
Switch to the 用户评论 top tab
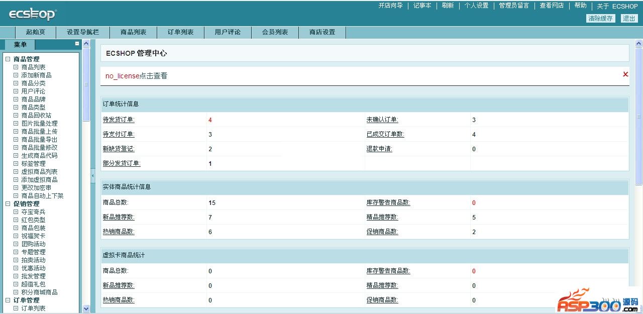[228, 32]
